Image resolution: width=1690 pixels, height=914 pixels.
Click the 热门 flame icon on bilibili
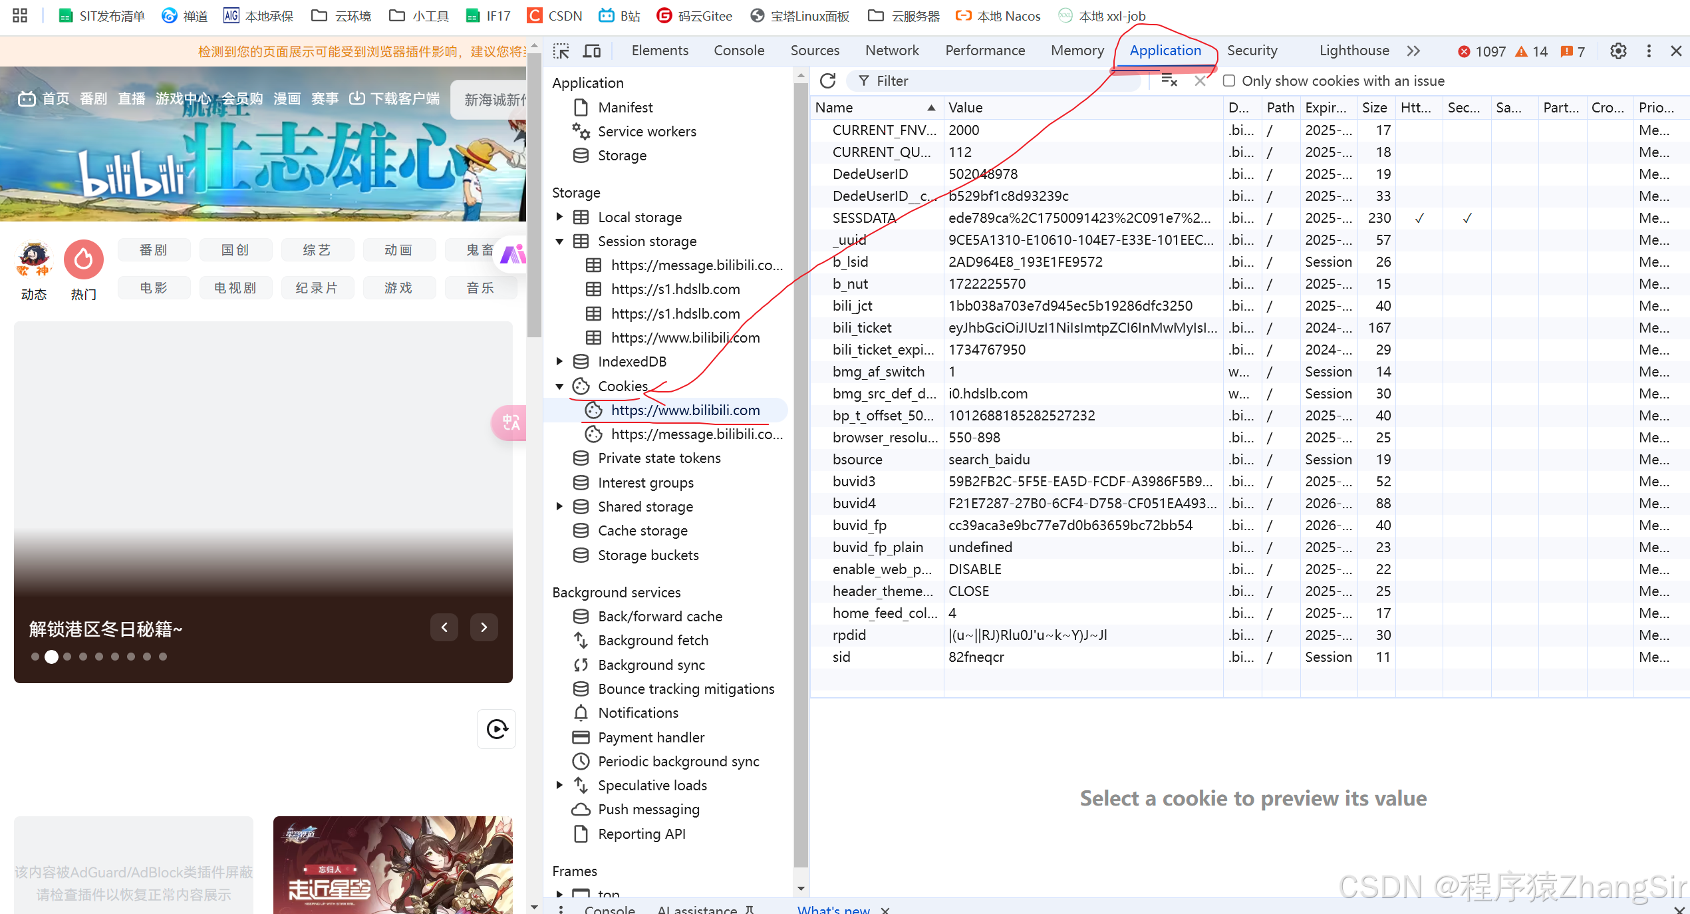tap(83, 259)
